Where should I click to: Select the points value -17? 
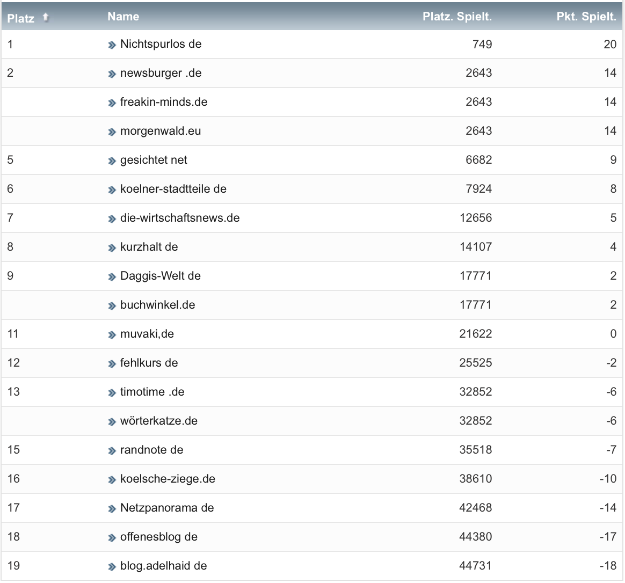(608, 537)
